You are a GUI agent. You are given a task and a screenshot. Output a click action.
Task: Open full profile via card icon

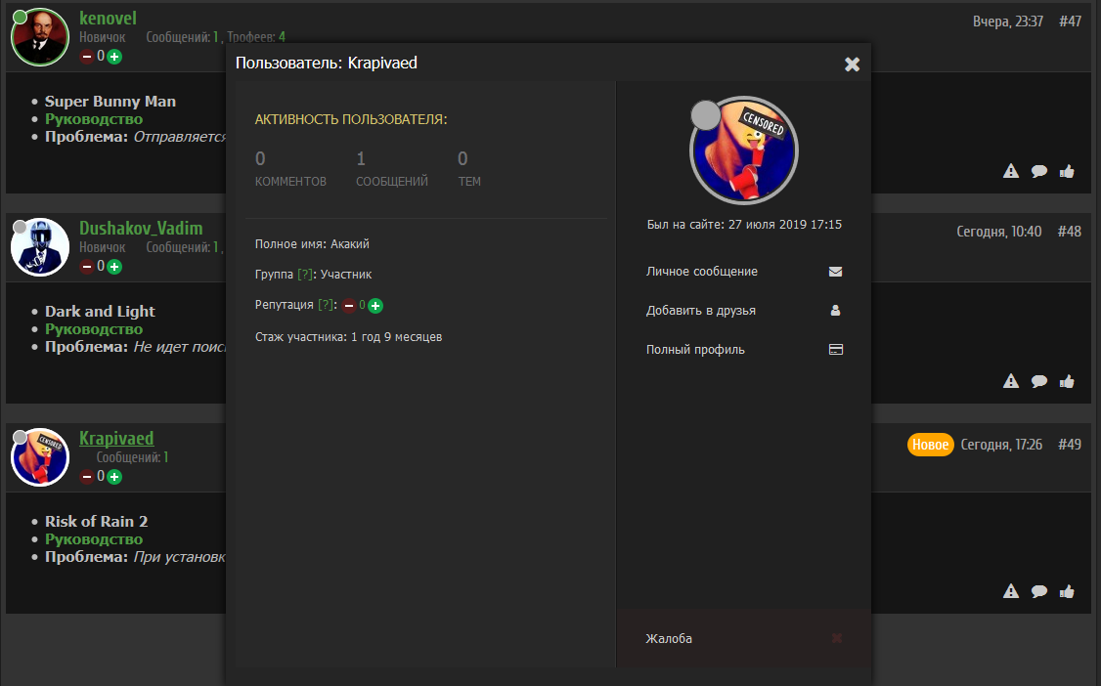[836, 349]
